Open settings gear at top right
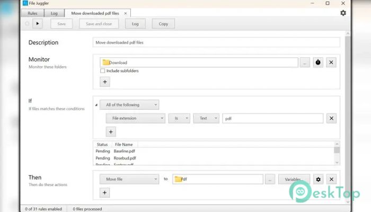Viewport: 371px width, 212px height. (343, 13)
